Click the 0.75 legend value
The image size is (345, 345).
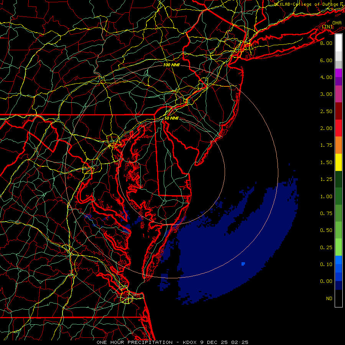tap(326, 214)
